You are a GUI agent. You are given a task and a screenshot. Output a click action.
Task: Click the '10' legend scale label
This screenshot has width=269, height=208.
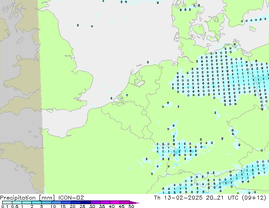[53, 206]
